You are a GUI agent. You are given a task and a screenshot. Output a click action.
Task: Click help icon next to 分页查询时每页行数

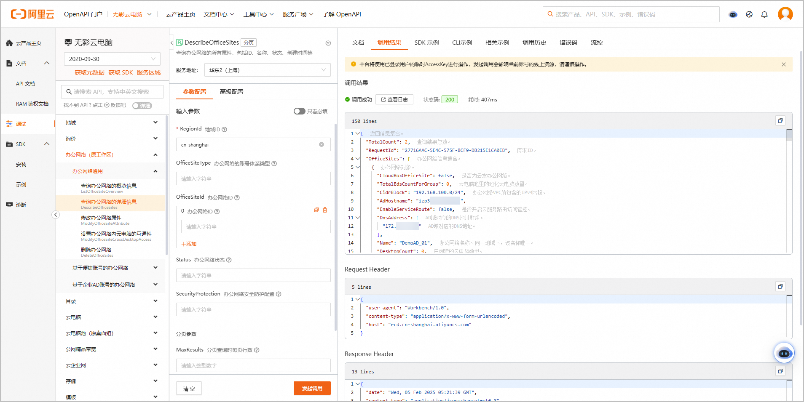pyautogui.click(x=257, y=350)
